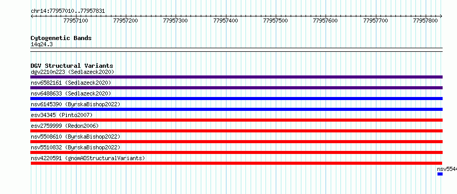Select the nsv6488633 blue variant bar
The image size is (457, 194).
pyautogui.click(x=236, y=99)
